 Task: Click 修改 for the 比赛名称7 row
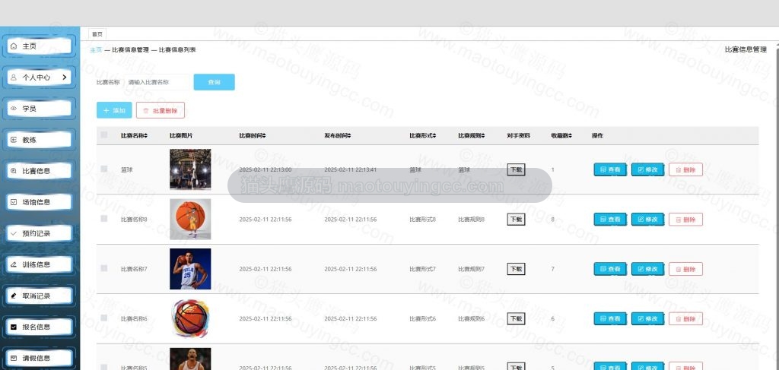point(648,269)
